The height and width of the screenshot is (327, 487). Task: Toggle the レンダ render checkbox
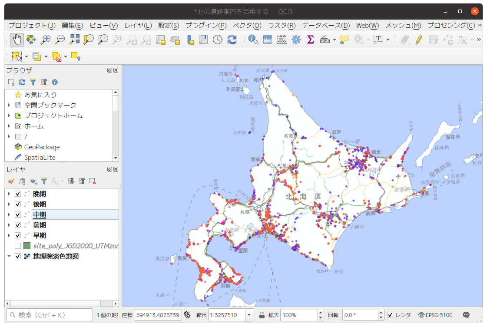390,315
